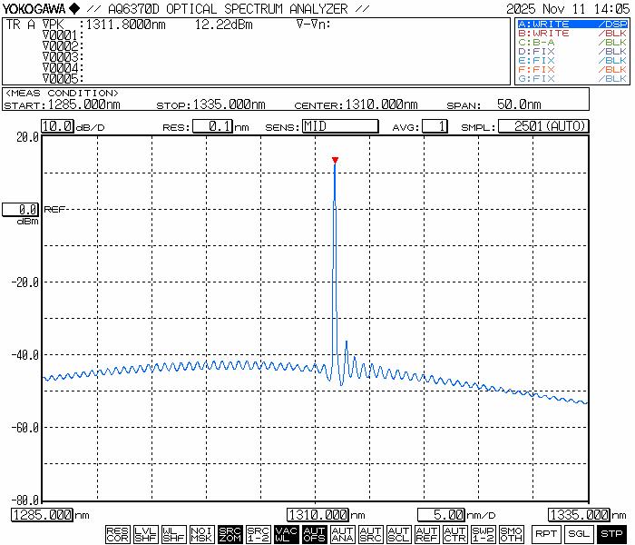Click the red peak marker on the trace
Screen dimensions: 635x545
(x=335, y=161)
